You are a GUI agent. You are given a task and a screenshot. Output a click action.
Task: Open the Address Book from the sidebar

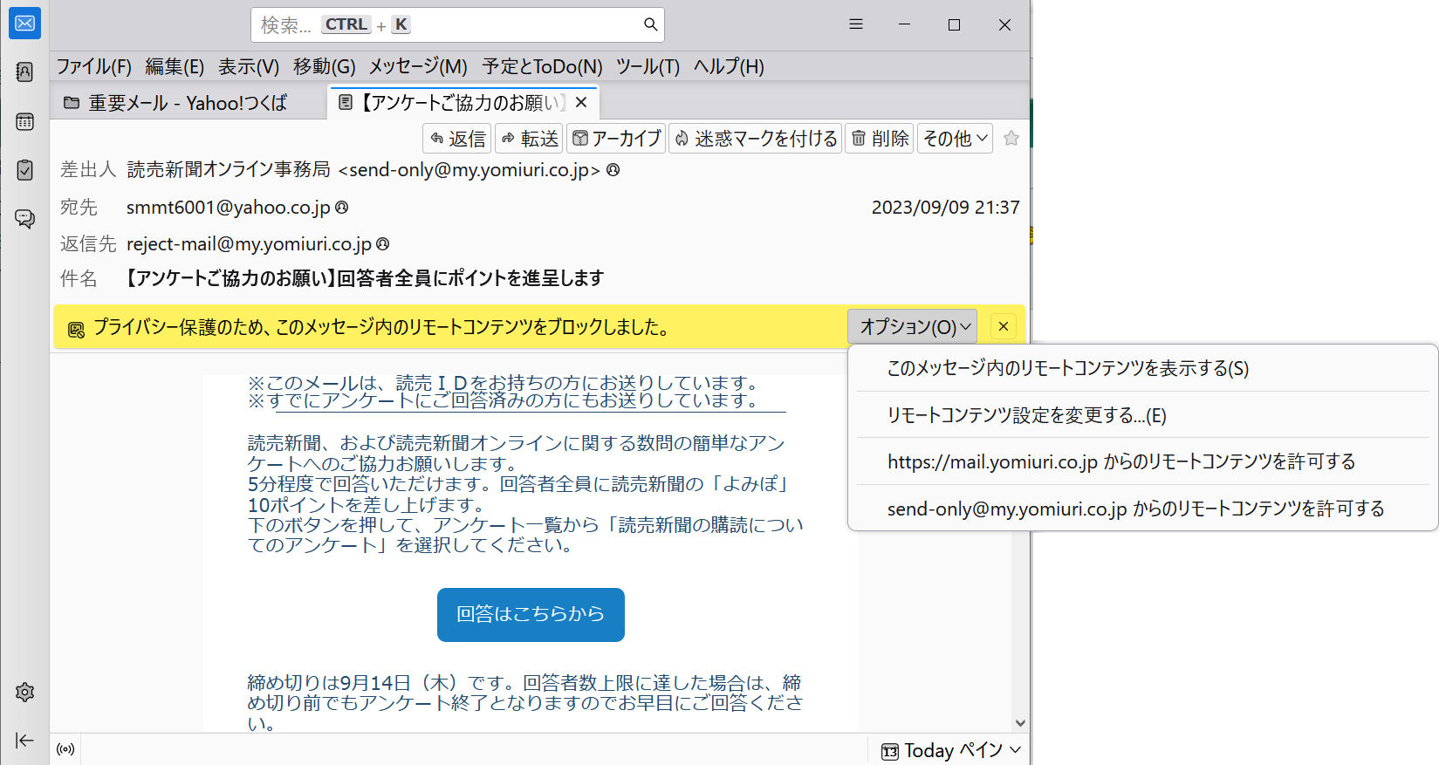(x=24, y=72)
